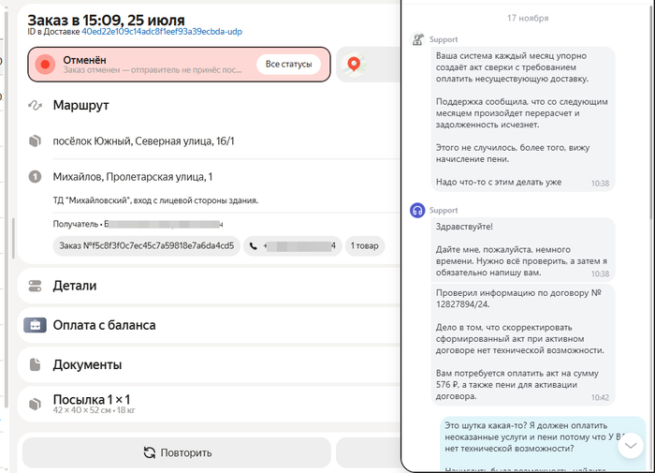Click the Маршрут route icon
The width and height of the screenshot is (655, 473).
[36, 105]
